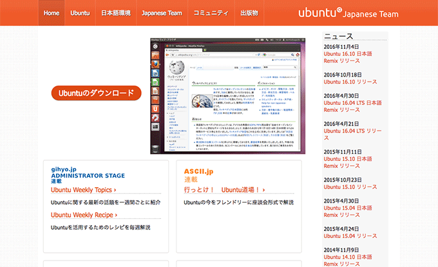Image resolution: width=438 pixels, height=267 pixels.
Task: Click the date 2016年11月4日
Action: (x=341, y=47)
